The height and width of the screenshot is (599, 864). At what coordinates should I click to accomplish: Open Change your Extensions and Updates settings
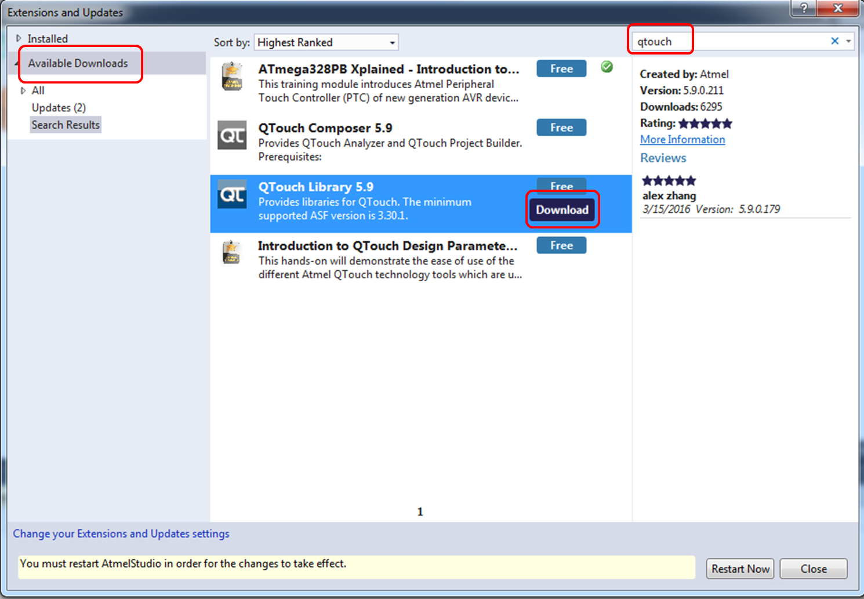121,533
